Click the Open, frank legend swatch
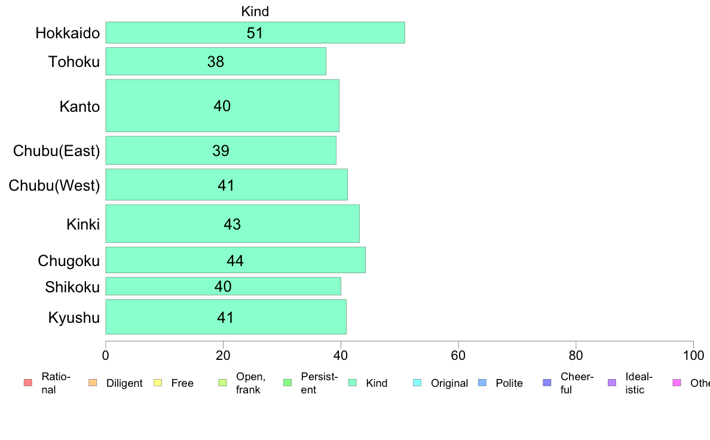Viewport: 710px width, 440px height. 222,383
